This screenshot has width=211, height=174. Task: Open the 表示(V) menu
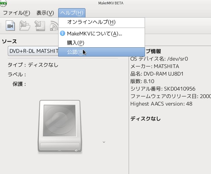(x=45, y=13)
